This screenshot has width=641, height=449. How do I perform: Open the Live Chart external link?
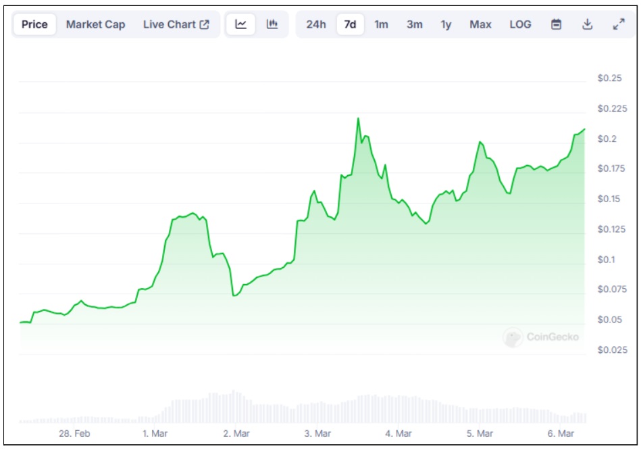pyautogui.click(x=176, y=24)
